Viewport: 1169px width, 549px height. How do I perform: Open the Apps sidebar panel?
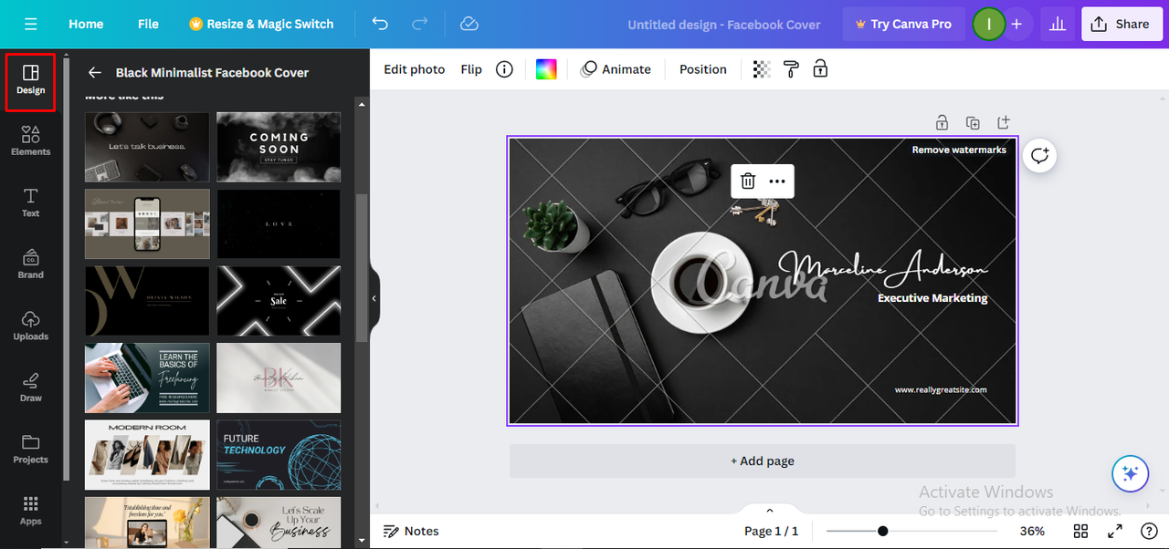30,511
